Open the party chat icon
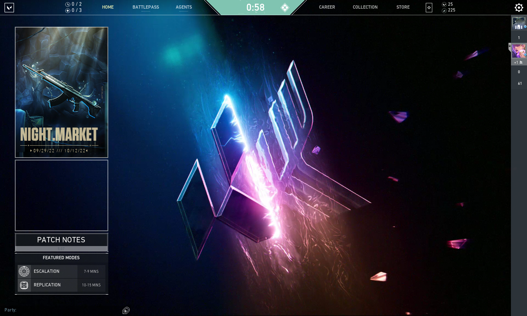The width and height of the screenshot is (527, 316). (126, 310)
